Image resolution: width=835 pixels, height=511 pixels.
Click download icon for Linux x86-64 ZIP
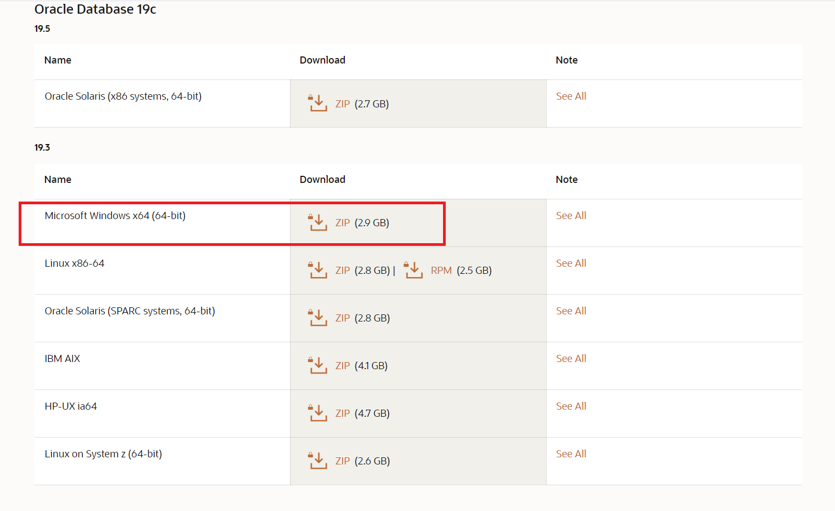coord(318,269)
